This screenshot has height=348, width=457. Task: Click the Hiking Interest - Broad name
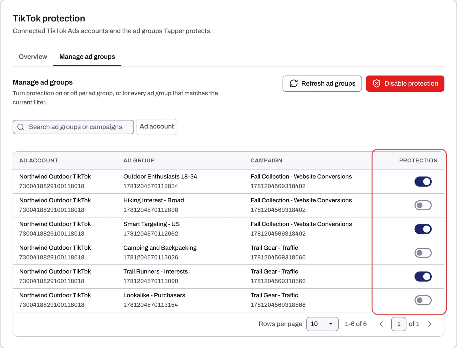pos(154,200)
